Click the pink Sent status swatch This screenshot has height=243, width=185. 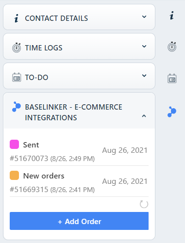(x=14, y=144)
